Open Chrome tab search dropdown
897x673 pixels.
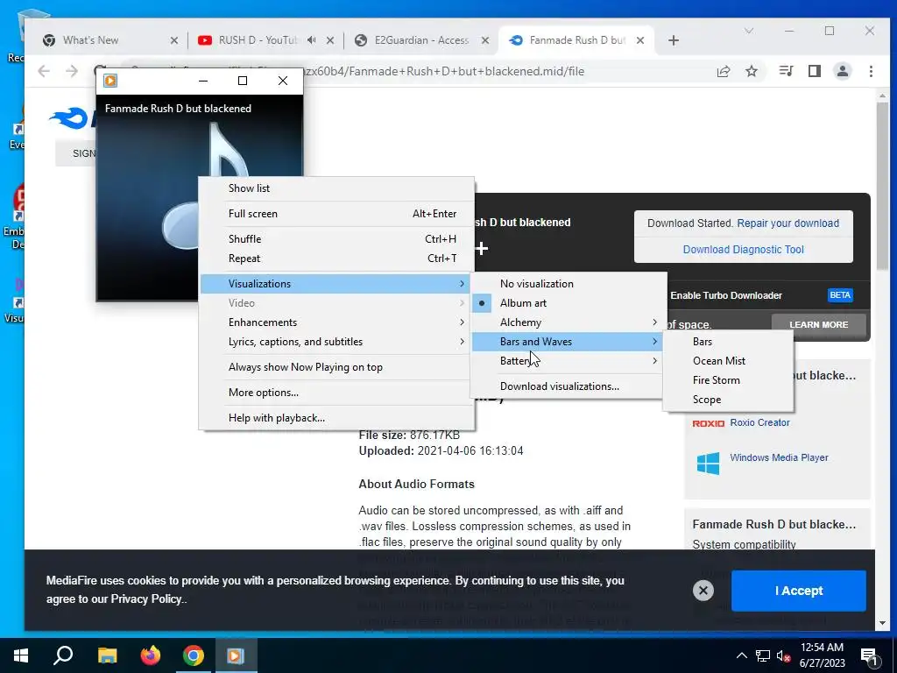click(749, 31)
